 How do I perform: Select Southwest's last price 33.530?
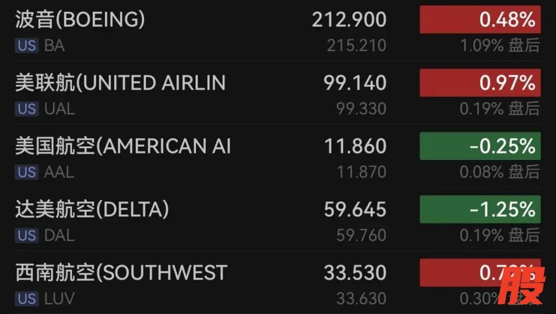[x=355, y=273]
